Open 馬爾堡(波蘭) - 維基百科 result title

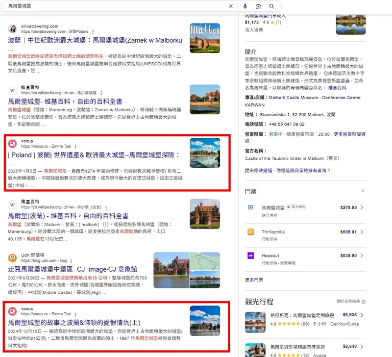[68, 216]
